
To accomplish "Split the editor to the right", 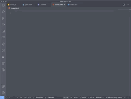I will [x=124, y=5].
